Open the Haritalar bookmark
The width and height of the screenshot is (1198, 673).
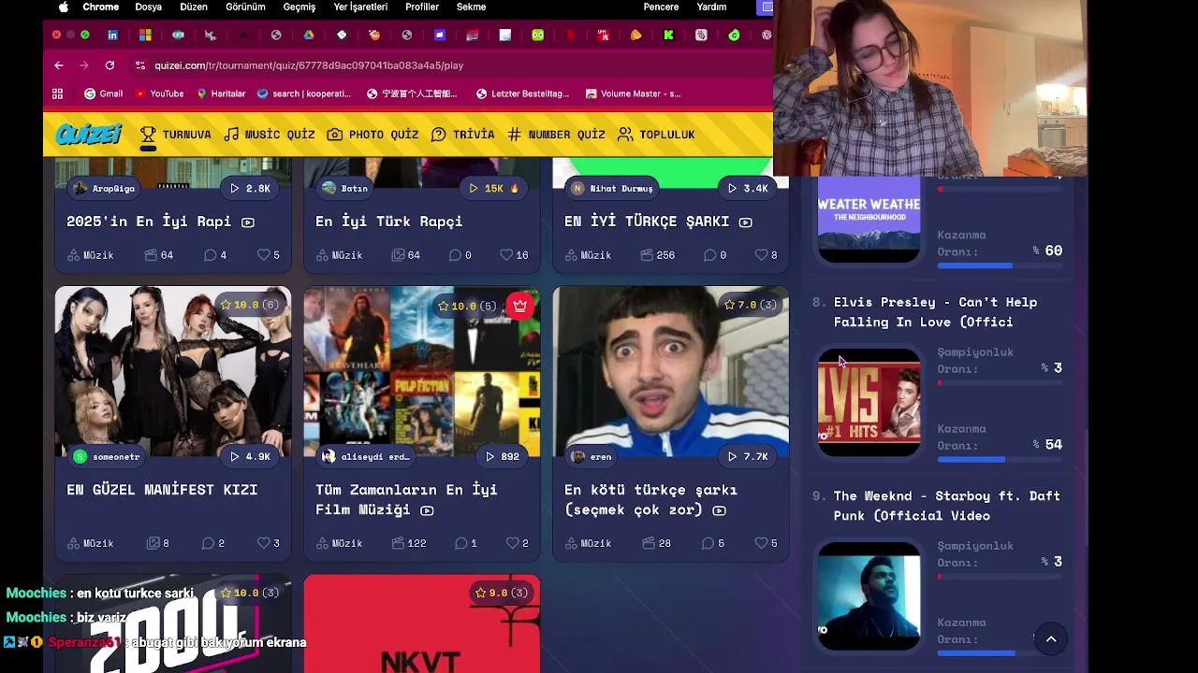click(x=221, y=93)
